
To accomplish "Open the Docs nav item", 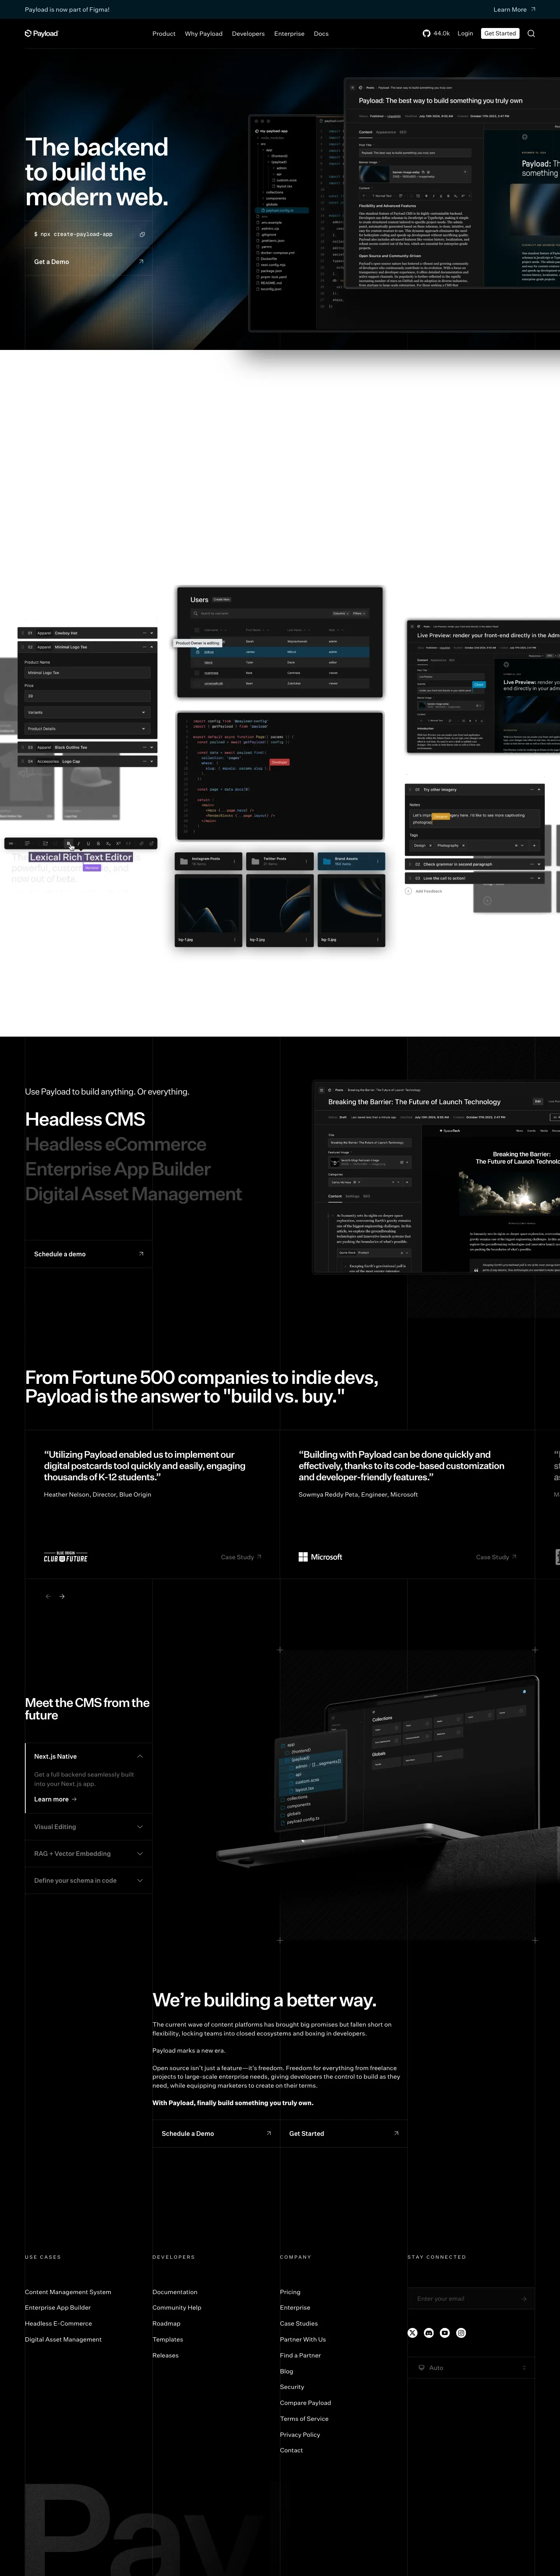I will click(x=321, y=33).
